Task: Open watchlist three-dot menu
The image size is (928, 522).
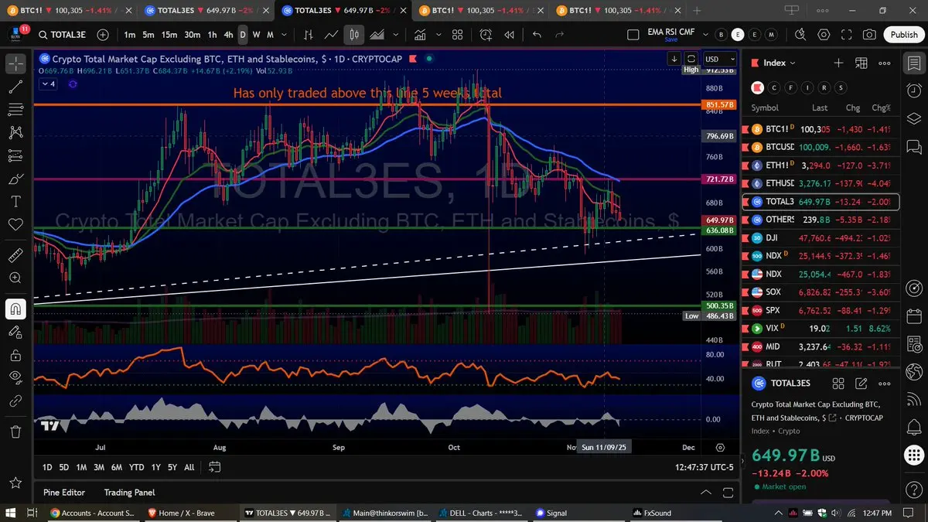Action: [885, 63]
